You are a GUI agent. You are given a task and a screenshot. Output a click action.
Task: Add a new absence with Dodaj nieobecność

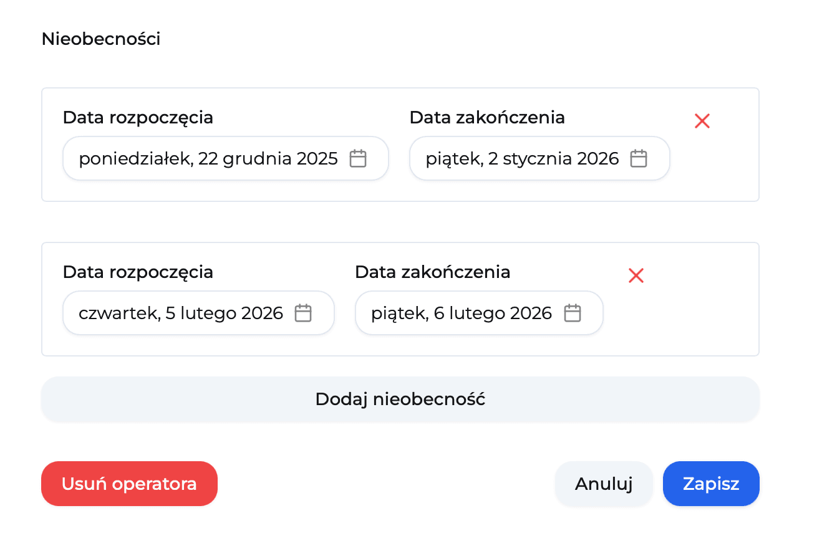(x=400, y=399)
